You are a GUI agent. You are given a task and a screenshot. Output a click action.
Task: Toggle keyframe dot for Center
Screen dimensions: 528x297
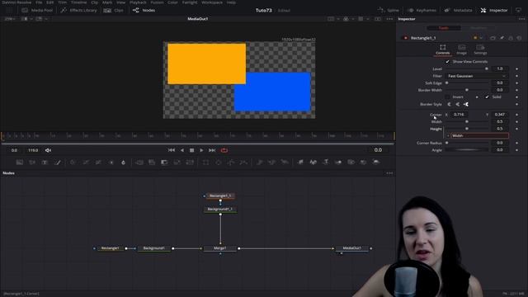(517, 115)
